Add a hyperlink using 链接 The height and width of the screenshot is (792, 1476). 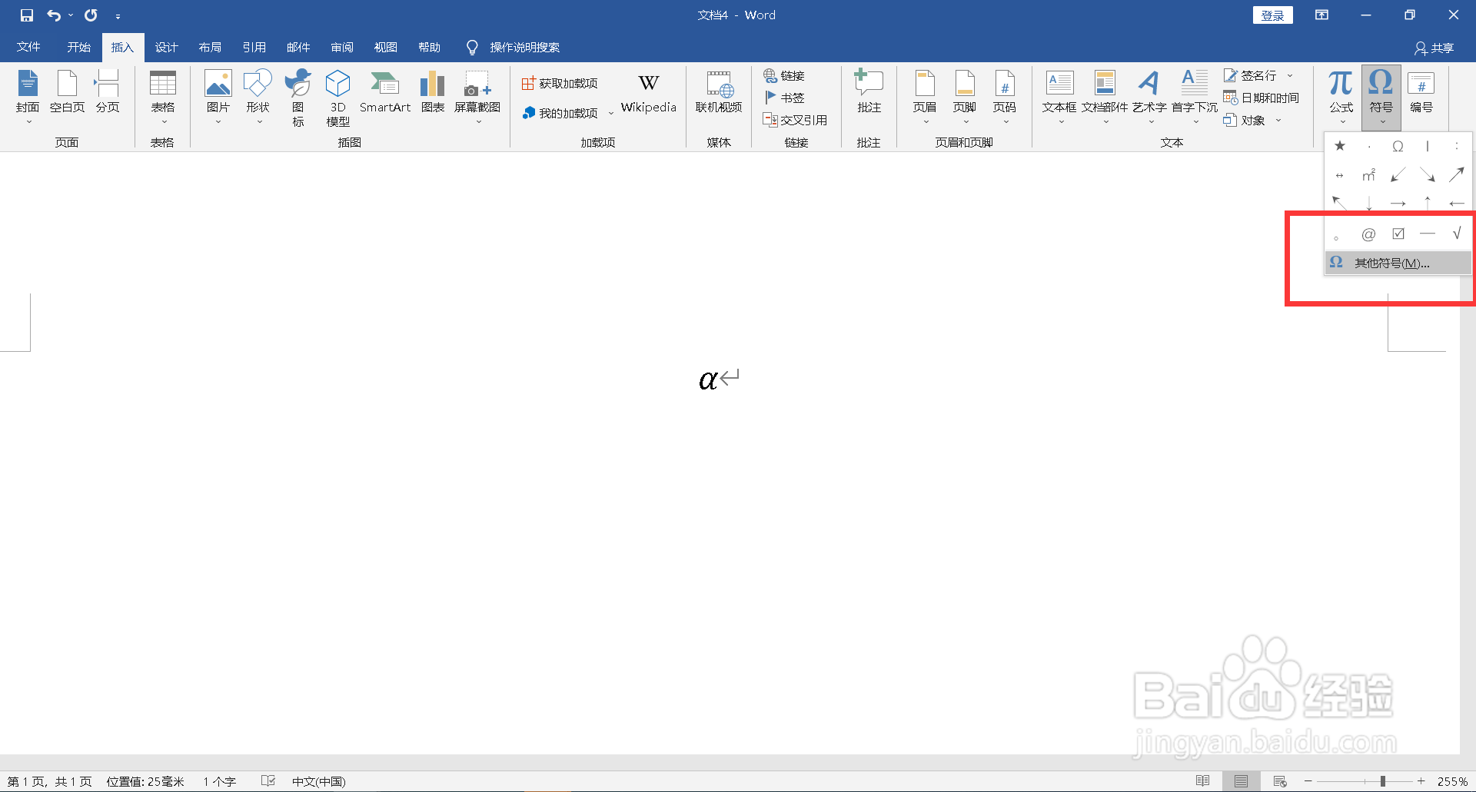(784, 75)
